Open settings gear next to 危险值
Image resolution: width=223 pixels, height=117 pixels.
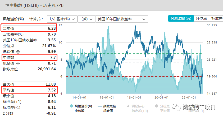tap(18, 52)
